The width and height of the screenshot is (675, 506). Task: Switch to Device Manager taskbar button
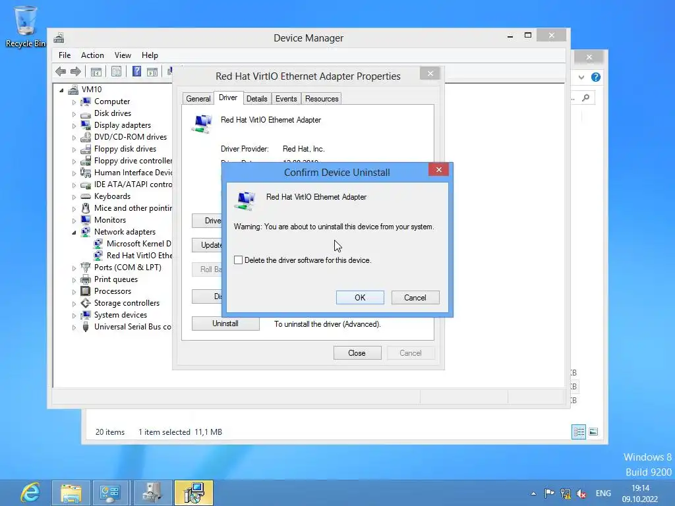tap(152, 493)
